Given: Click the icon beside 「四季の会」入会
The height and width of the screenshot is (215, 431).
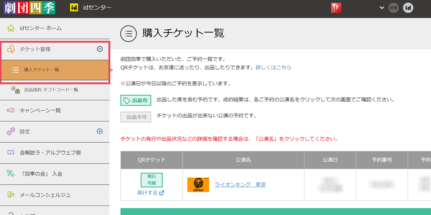Looking at the screenshot, I should (11, 174).
